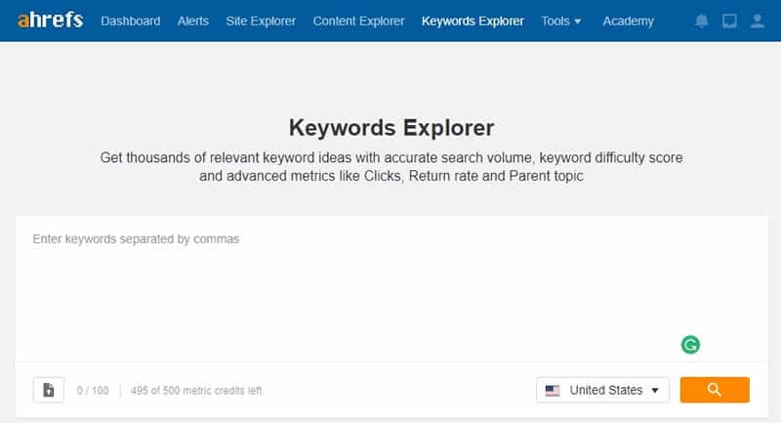781x423 pixels.
Task: Navigate to Content Explorer
Action: (x=358, y=21)
